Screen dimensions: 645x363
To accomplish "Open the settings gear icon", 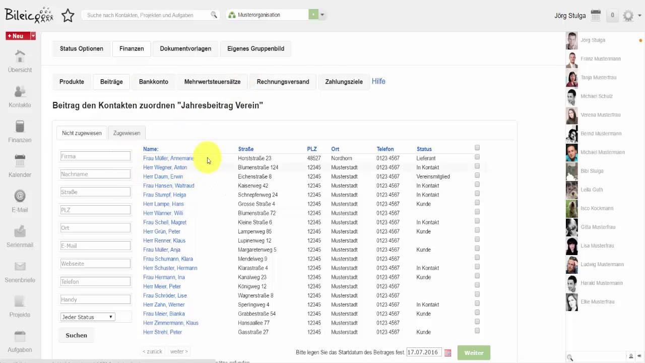I will (628, 16).
